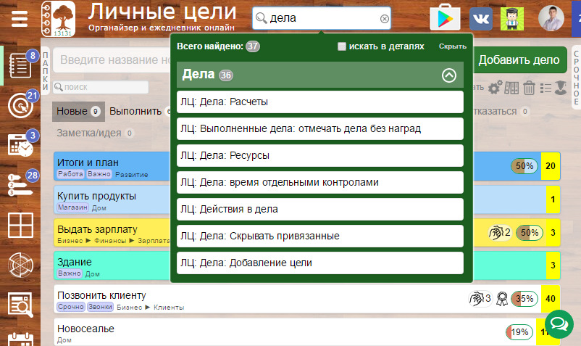Viewport: 581px width, 346px height.
Task: Open the Купить продукты task
Action: [x=96, y=196]
